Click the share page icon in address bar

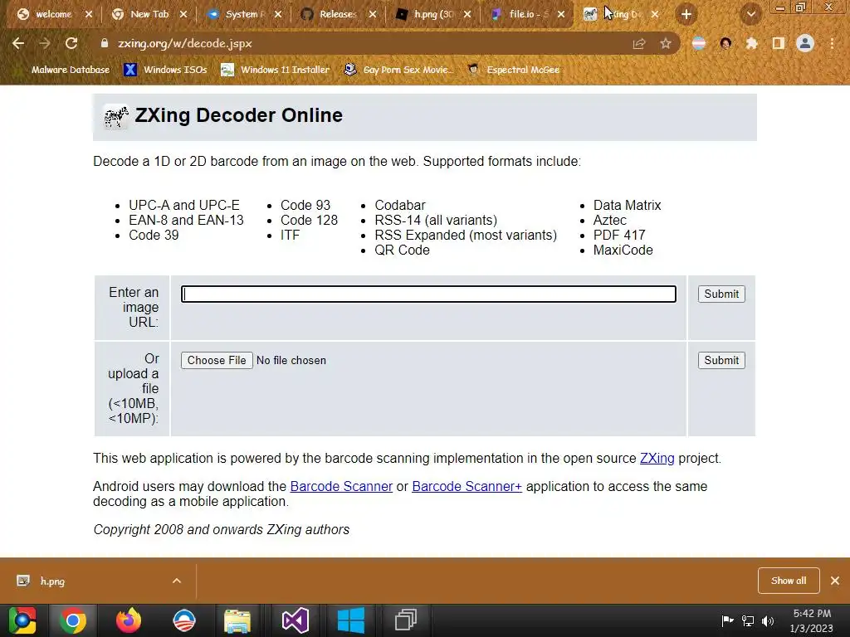639,43
